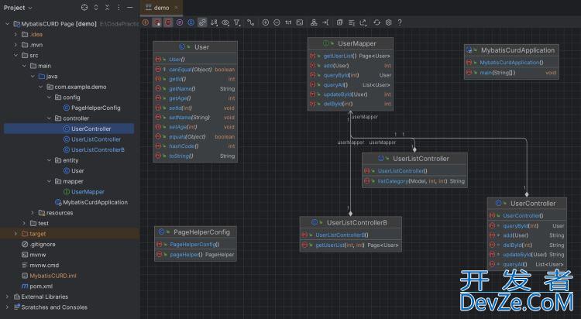Screen dimensions: 581x319
Task: Toggle Show Dependencies link icon
Action: coord(202,22)
